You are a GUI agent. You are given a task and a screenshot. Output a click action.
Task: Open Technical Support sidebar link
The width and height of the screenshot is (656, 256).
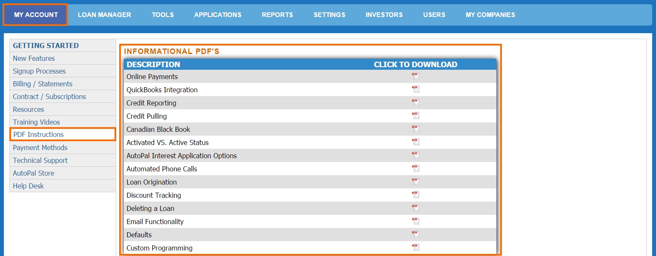pos(63,160)
